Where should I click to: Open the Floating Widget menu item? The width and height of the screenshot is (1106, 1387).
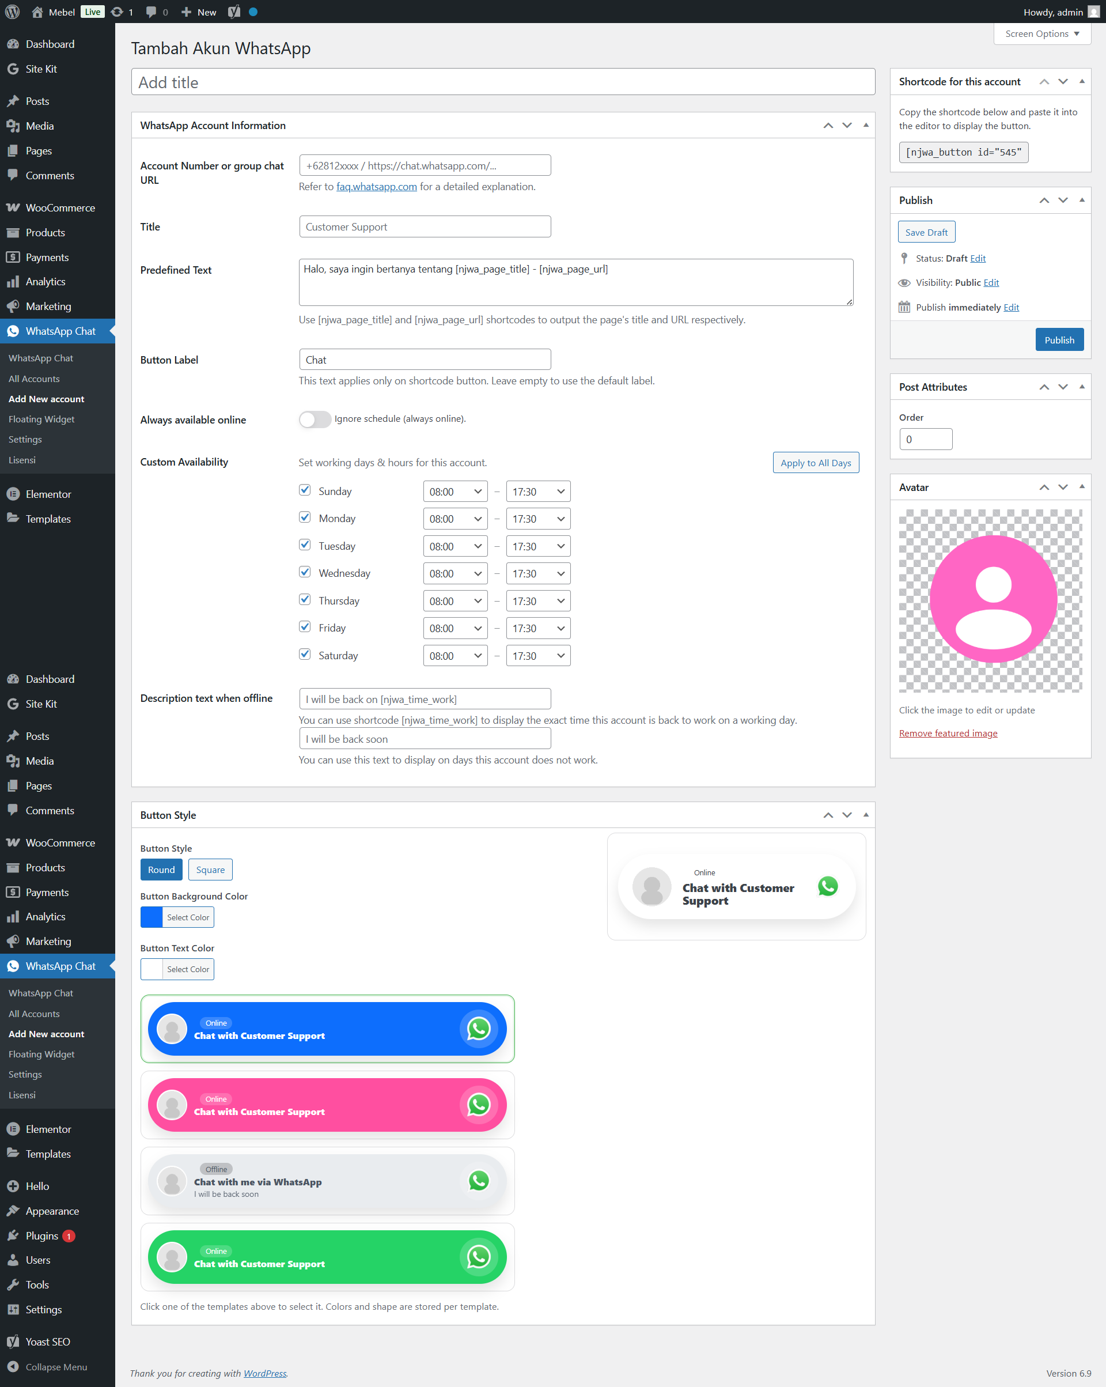point(40,419)
